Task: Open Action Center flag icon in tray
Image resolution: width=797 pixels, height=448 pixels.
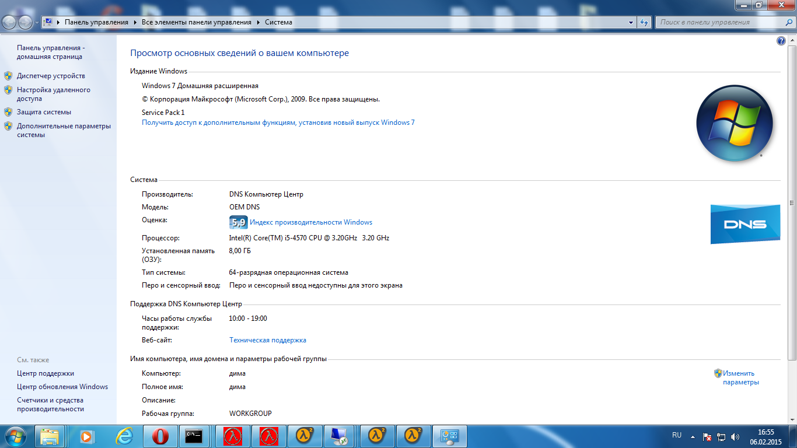Action: pyautogui.click(x=707, y=436)
